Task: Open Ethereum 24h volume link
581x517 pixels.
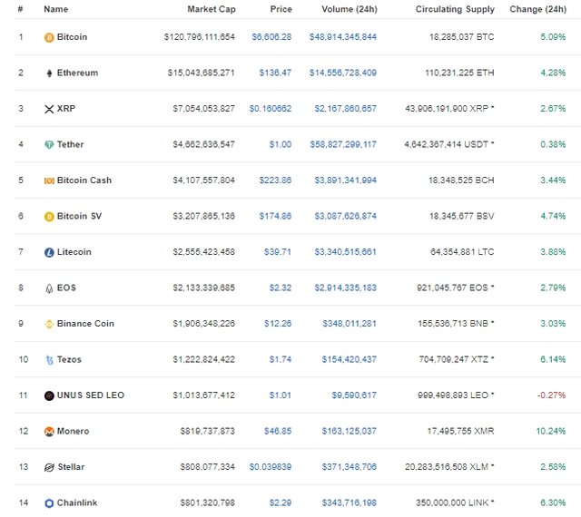Action: (343, 73)
